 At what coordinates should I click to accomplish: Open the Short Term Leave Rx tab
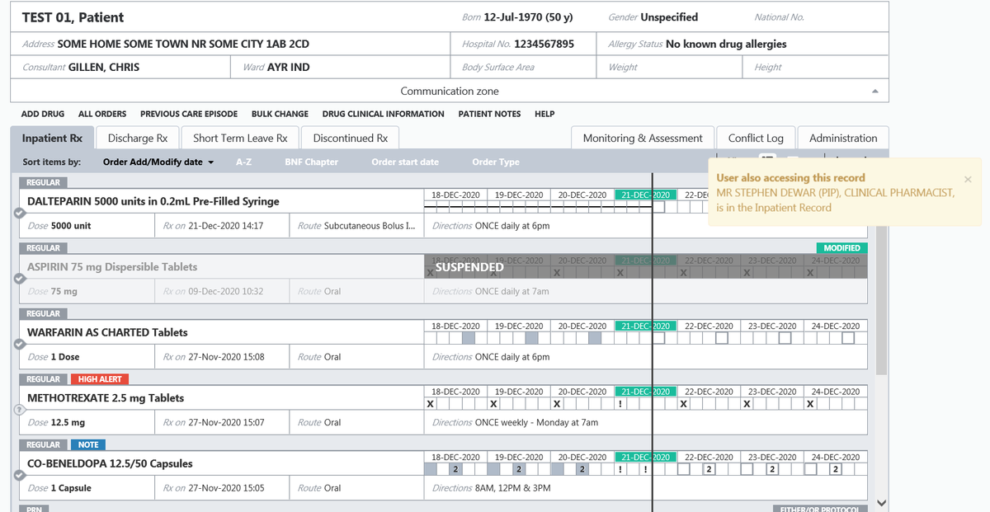point(240,139)
